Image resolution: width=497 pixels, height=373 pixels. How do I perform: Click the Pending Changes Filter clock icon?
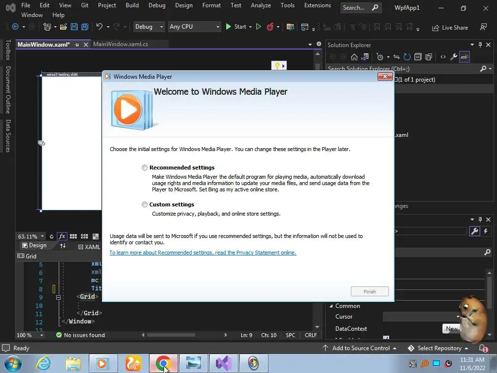click(x=380, y=57)
